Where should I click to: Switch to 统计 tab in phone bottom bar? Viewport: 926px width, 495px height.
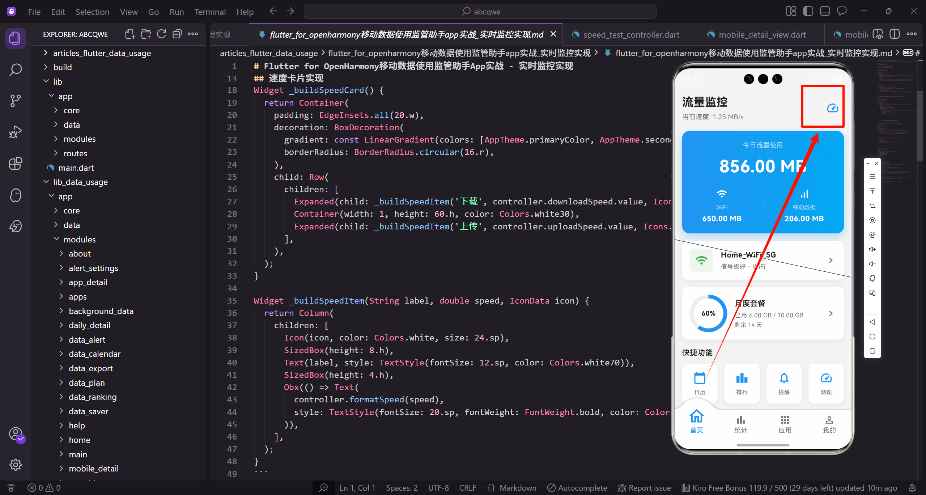point(740,424)
